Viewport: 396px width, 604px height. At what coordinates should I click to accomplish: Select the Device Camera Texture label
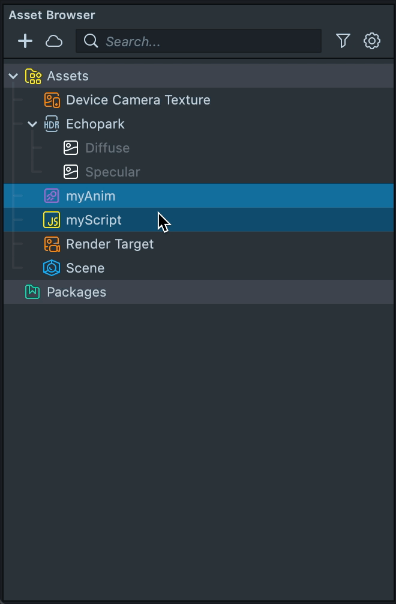pyautogui.click(x=138, y=100)
